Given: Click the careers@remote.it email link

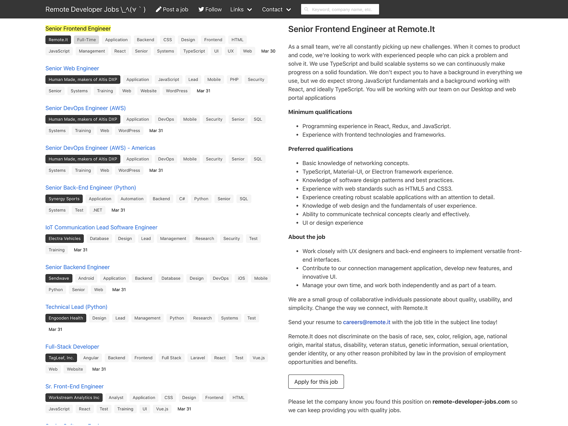Looking at the screenshot, I should pos(367,322).
